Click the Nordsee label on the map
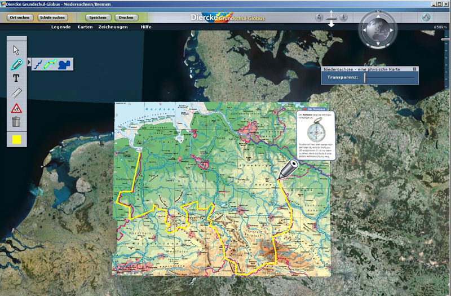The width and height of the screenshot is (451, 296). (x=160, y=109)
